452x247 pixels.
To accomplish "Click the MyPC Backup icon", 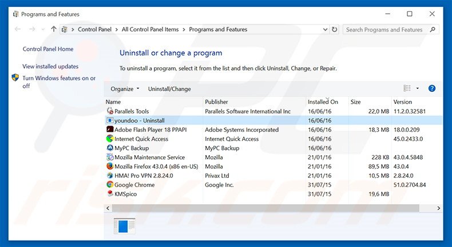I will tap(110, 148).
